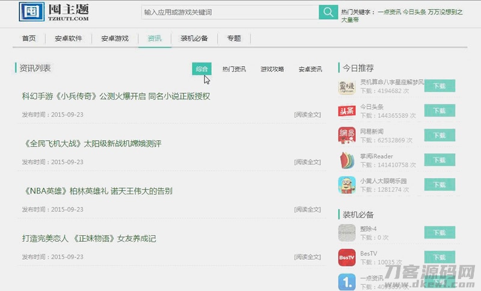Open the 安卓游戏 navigation tab
Image resolution: width=481 pixels, height=291 pixels.
click(x=114, y=38)
